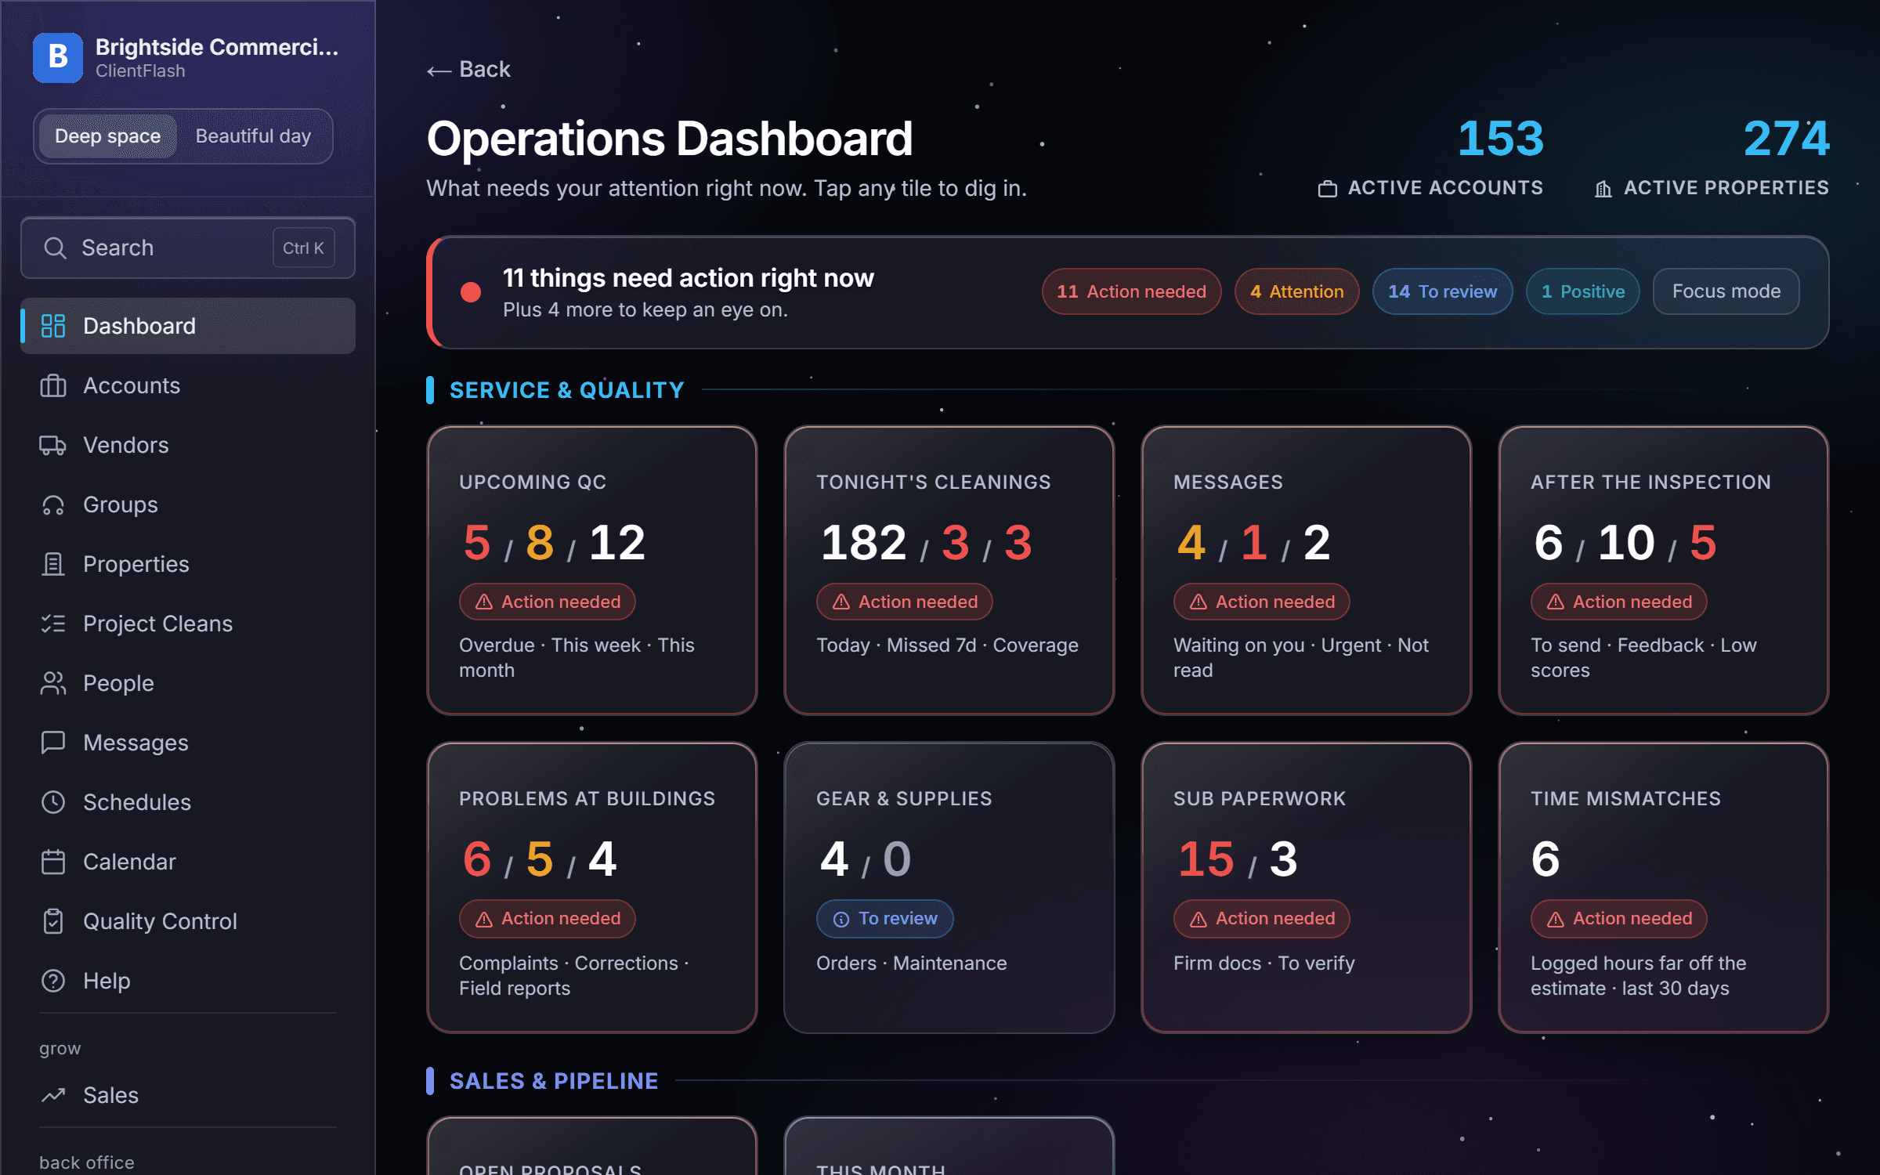1880x1175 pixels.
Task: Open the After the Inspection tile
Action: coord(1663,570)
